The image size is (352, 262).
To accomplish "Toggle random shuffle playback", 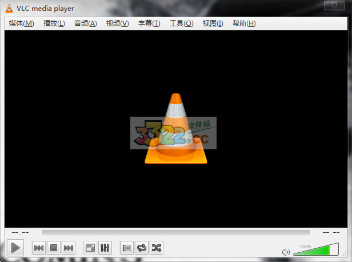I will pos(157,248).
